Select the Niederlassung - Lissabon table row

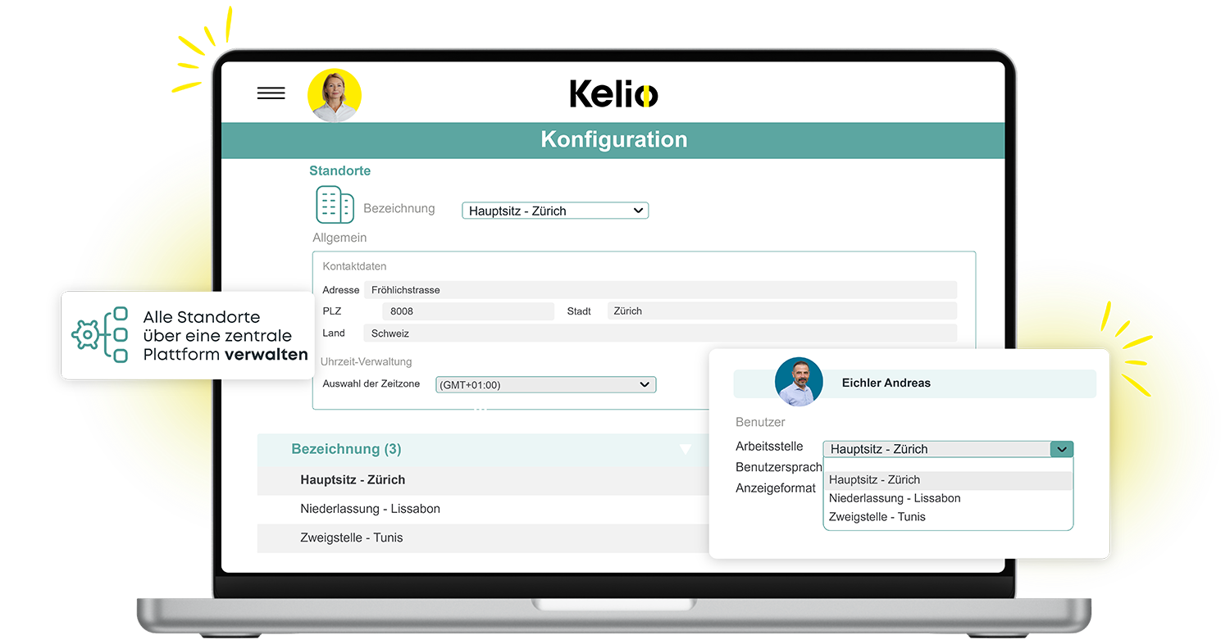click(483, 509)
